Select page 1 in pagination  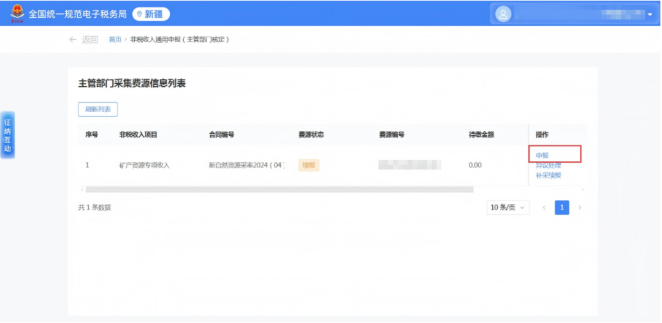(x=562, y=207)
